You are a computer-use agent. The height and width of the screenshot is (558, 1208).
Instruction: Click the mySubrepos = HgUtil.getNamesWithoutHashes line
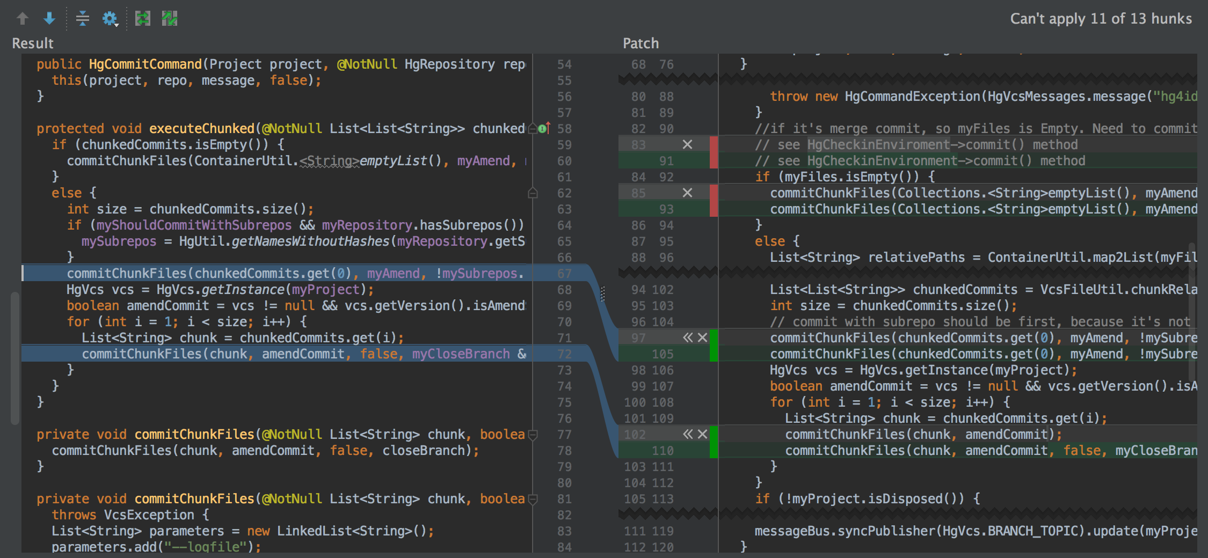[303, 241]
